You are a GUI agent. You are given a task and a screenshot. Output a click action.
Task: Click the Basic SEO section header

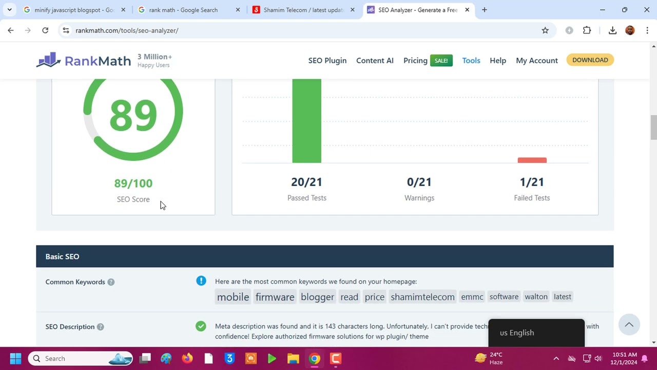[325, 256]
